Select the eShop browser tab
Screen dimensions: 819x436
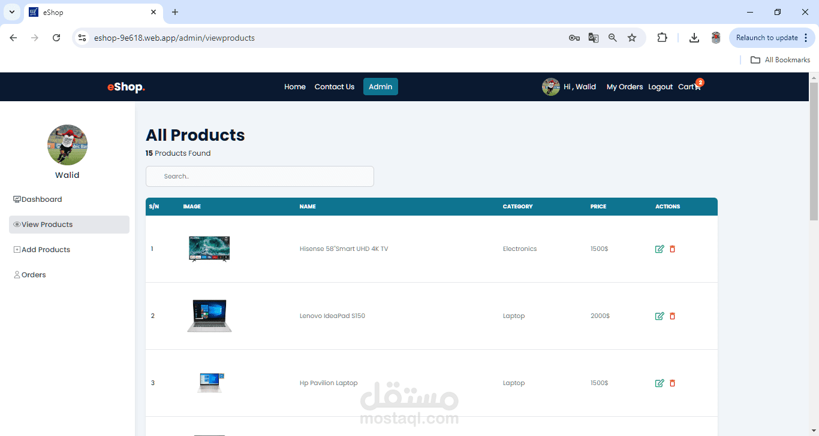(x=94, y=12)
